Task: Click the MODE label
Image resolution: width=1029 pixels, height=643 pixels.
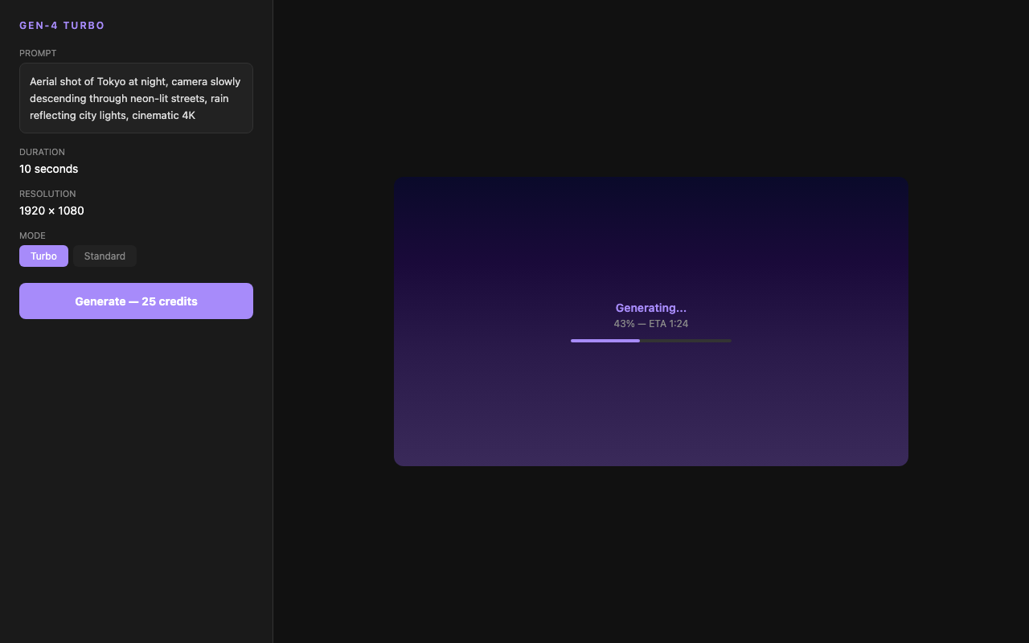Action: (32, 235)
